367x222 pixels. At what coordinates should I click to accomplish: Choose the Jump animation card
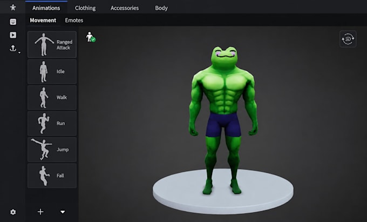pos(52,150)
